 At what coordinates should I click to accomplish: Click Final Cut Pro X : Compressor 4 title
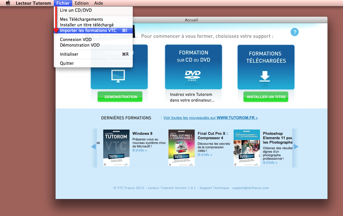pos(213,136)
